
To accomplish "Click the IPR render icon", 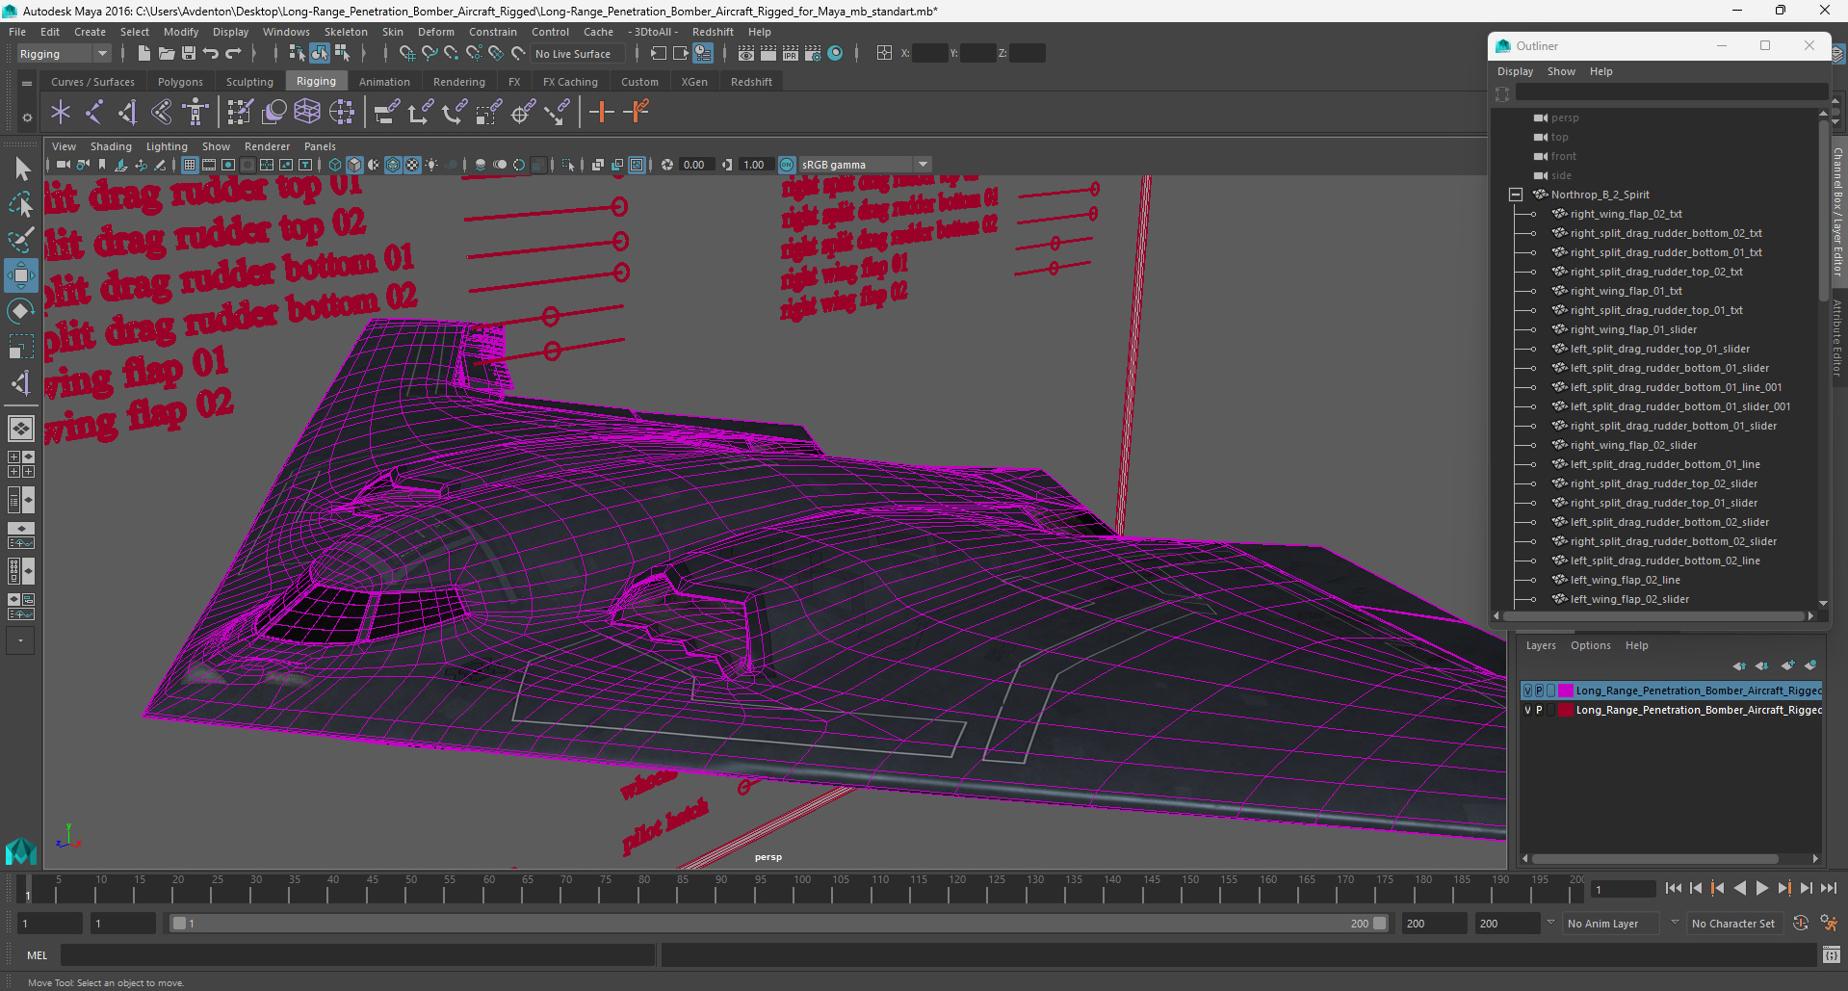I will (x=791, y=54).
